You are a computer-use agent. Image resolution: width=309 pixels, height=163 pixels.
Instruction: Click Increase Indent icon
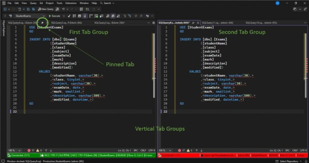(x=141, y=16)
